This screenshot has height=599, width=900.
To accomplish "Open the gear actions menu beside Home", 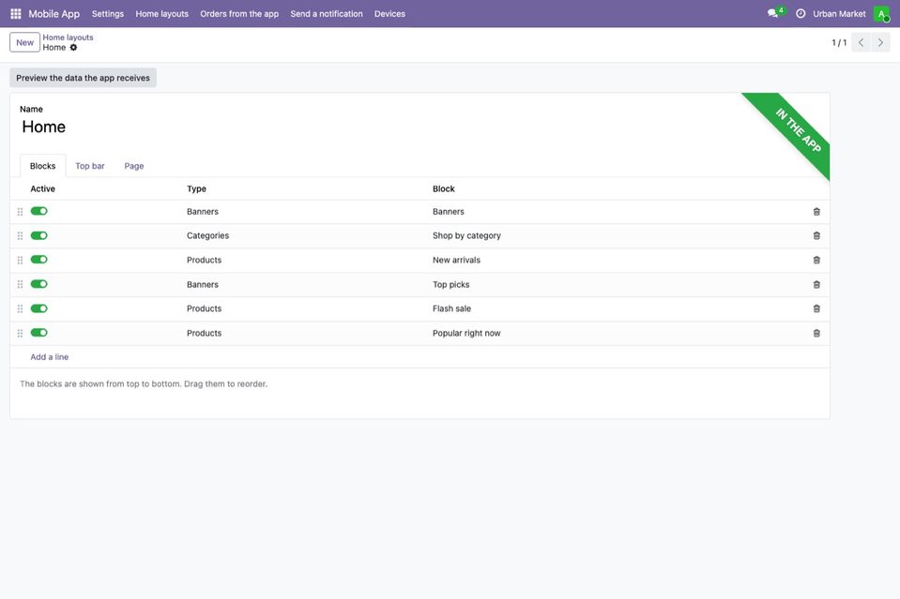I will point(73,48).
